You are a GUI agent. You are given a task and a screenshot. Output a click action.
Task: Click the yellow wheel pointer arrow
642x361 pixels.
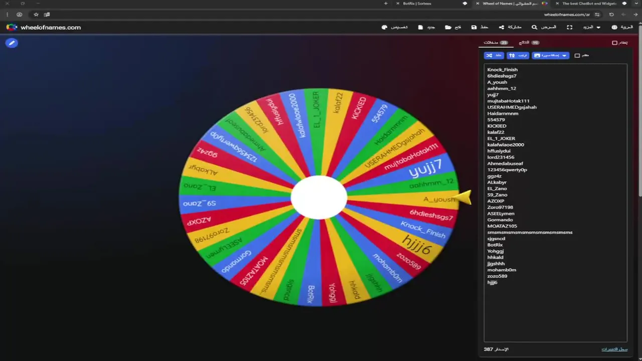click(463, 198)
